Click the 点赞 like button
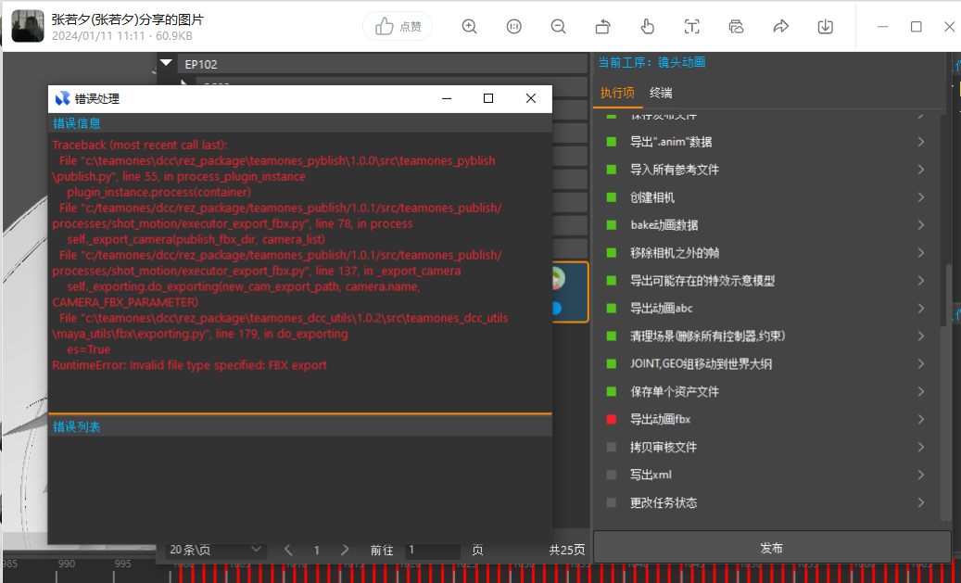Image resolution: width=961 pixels, height=583 pixels. point(398,27)
